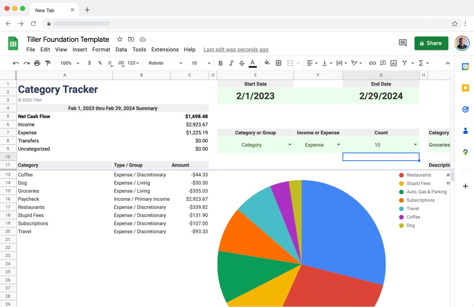Open the Insert menu
This screenshot has height=307, width=474.
point(80,50)
